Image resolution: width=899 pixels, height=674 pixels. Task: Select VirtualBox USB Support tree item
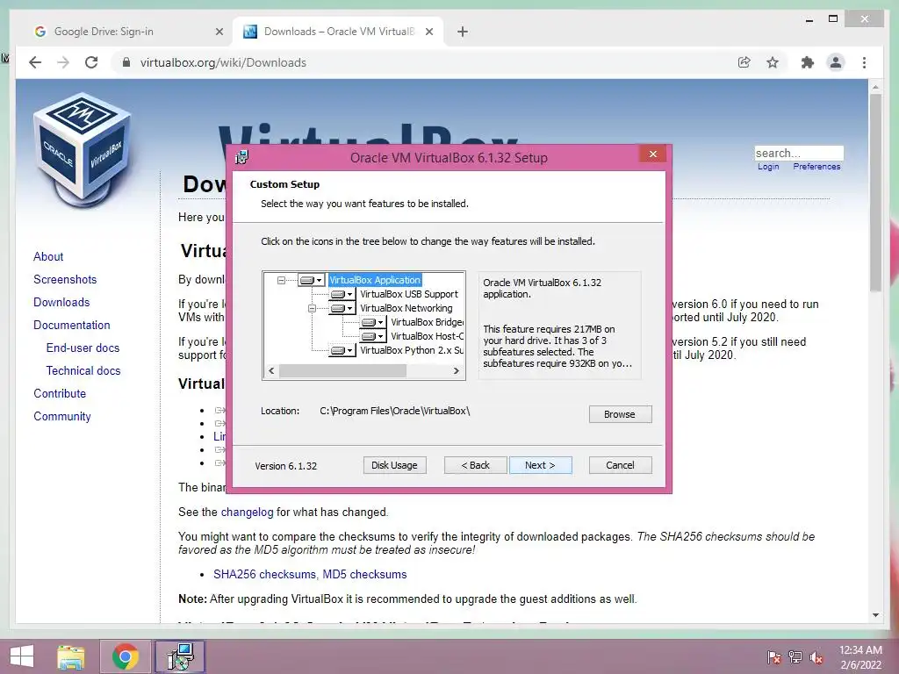pyautogui.click(x=409, y=294)
